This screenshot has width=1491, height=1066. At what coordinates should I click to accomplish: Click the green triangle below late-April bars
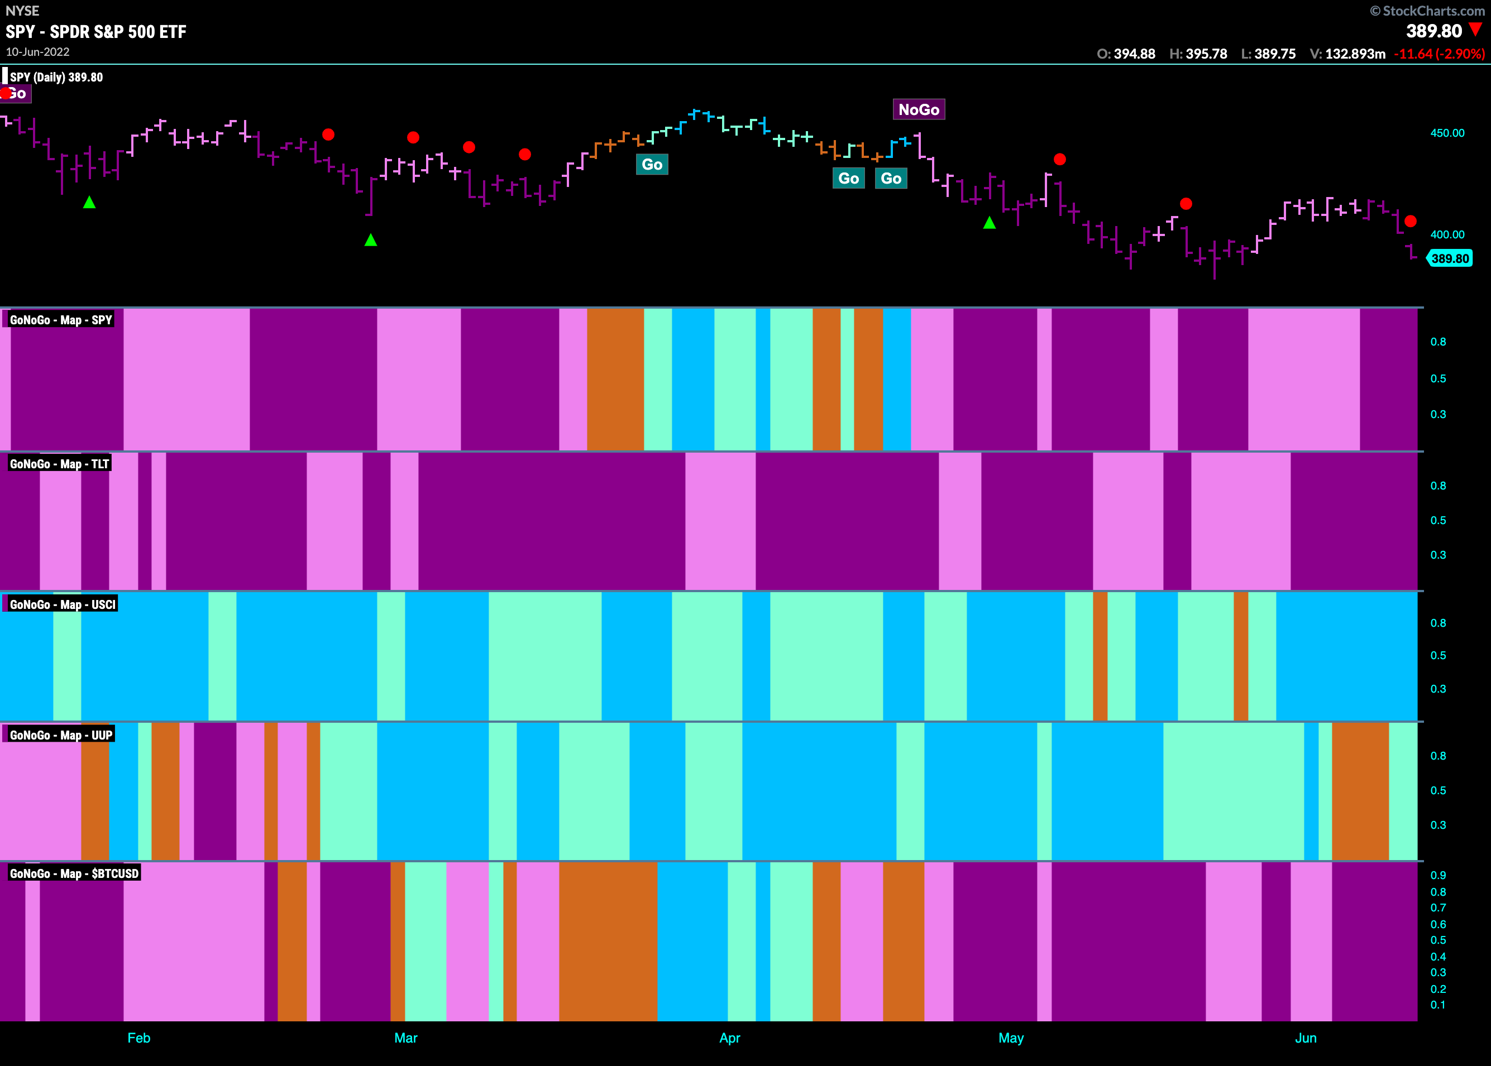989,223
